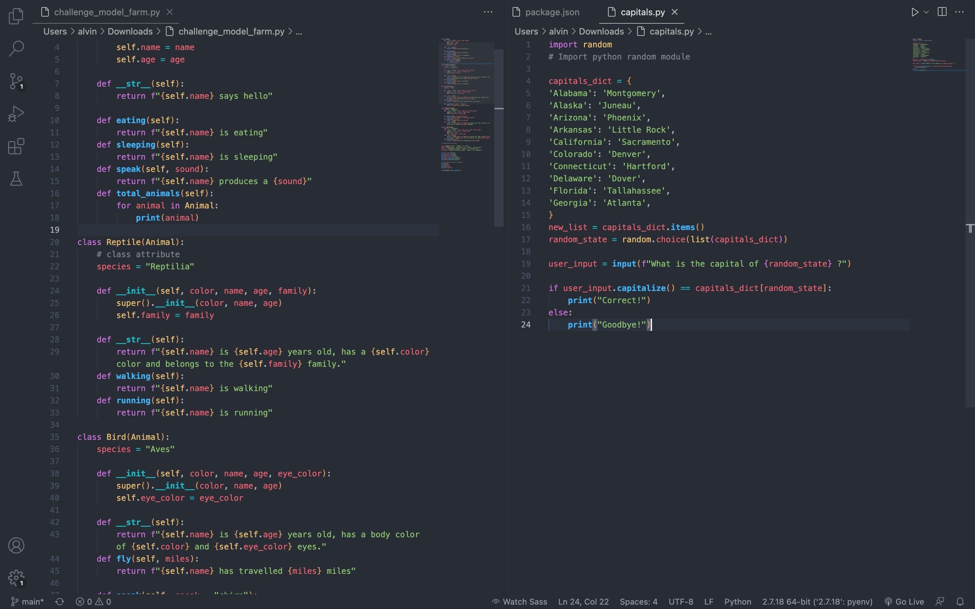This screenshot has width=975, height=609.
Task: Click the left editor minimap
Action: click(466, 105)
